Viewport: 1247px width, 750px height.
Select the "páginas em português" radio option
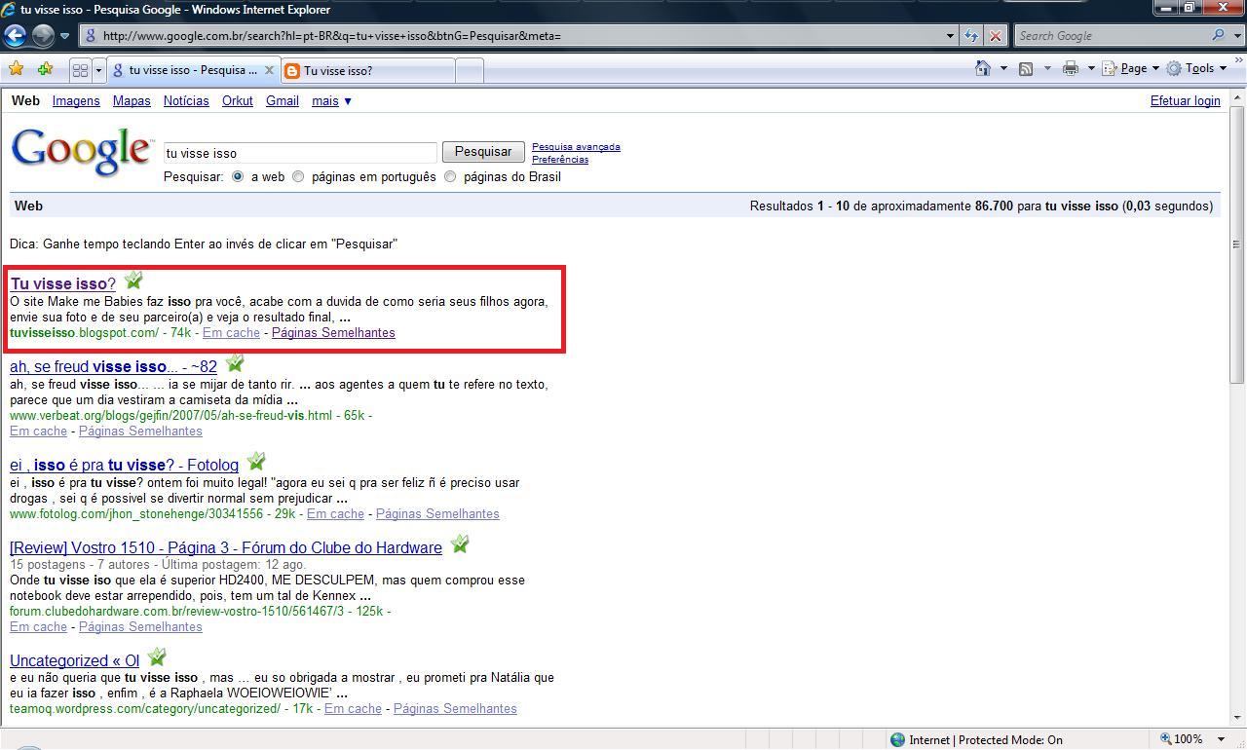click(298, 177)
